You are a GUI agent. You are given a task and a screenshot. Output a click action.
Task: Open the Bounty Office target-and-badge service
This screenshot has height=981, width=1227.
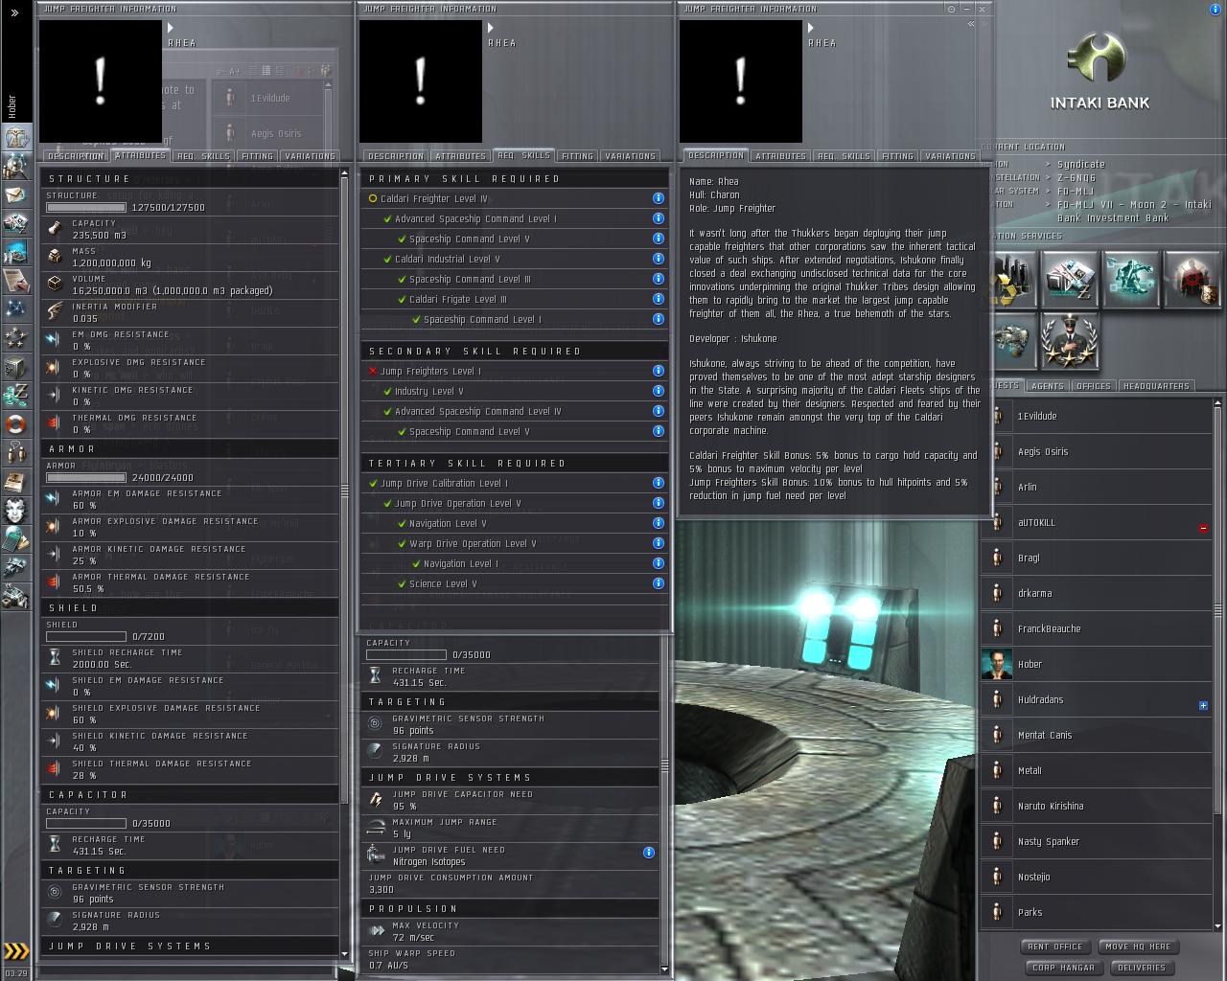[1192, 280]
